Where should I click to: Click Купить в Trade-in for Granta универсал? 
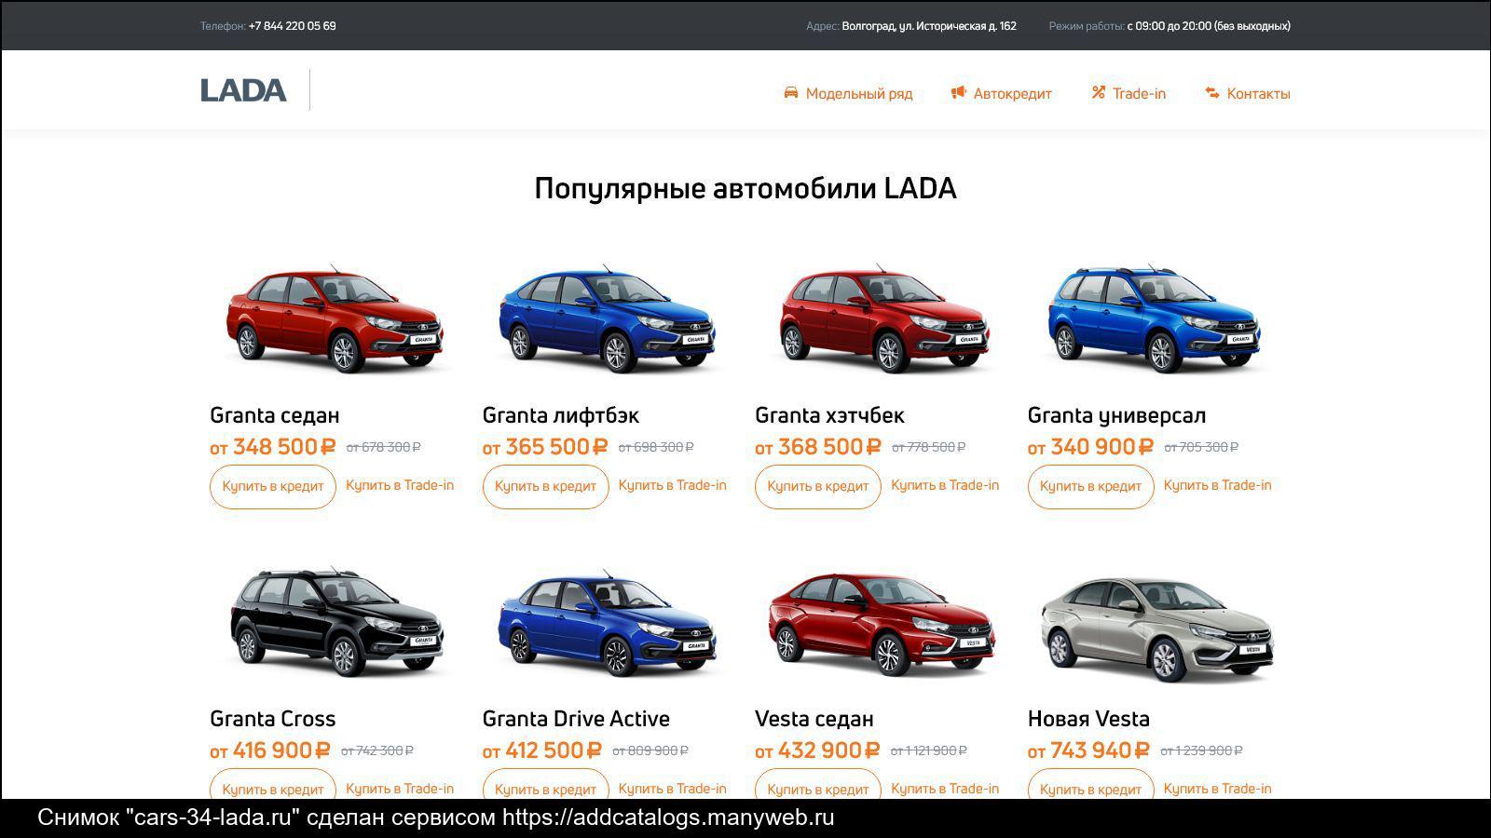pyautogui.click(x=1218, y=485)
